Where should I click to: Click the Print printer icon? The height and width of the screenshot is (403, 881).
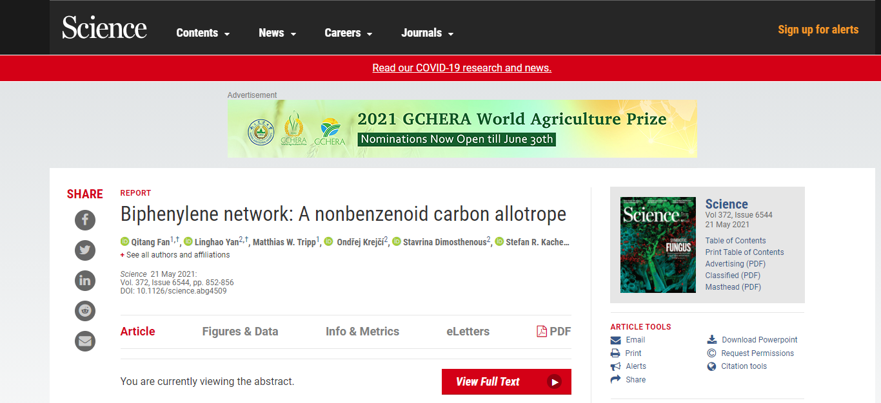[616, 353]
